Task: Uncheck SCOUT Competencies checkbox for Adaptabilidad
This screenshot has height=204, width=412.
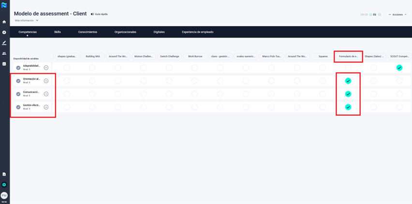Action: [x=399, y=68]
